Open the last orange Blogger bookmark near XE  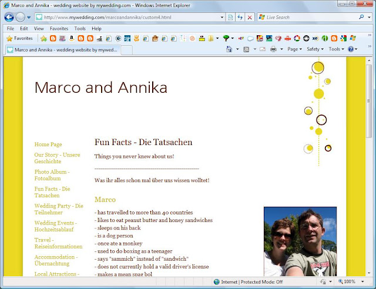point(334,38)
